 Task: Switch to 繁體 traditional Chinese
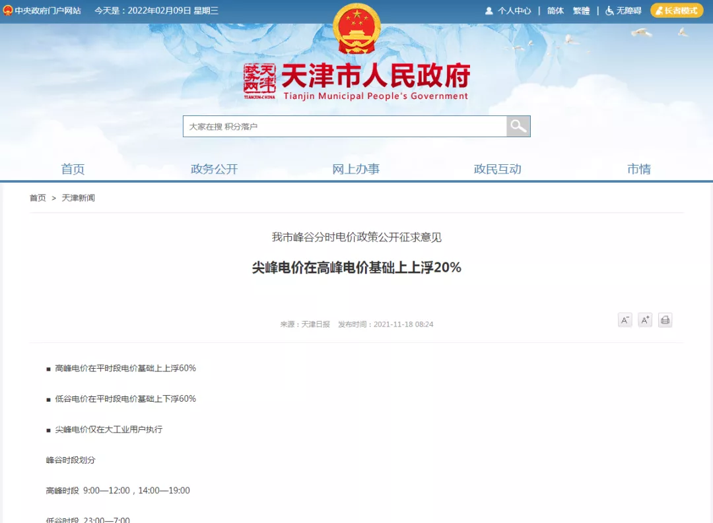[x=581, y=11]
